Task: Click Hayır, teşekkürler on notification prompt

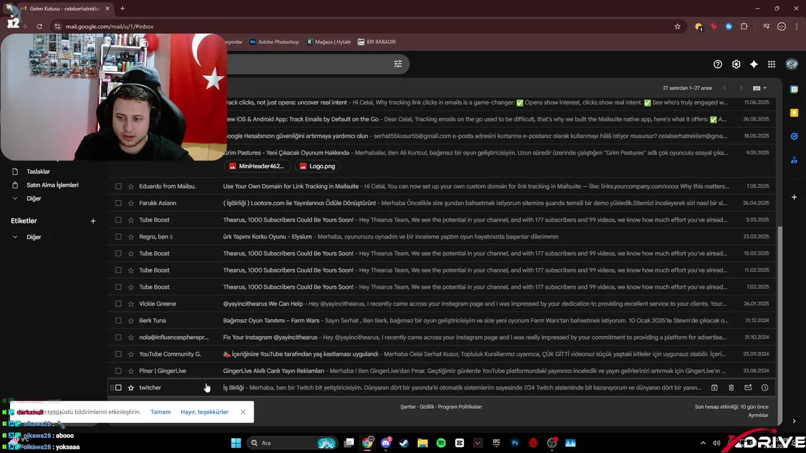Action: coord(205,412)
